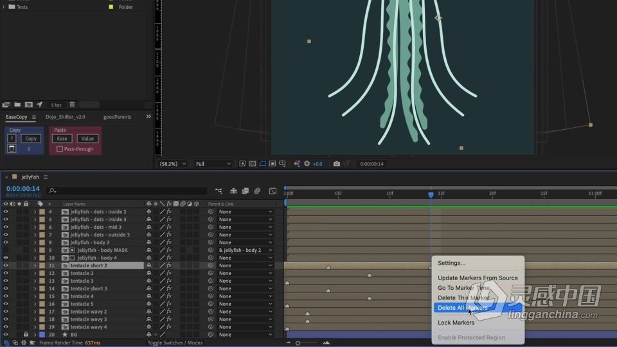Hide BG layer eye toggle
The height and width of the screenshot is (347, 617).
[6, 334]
